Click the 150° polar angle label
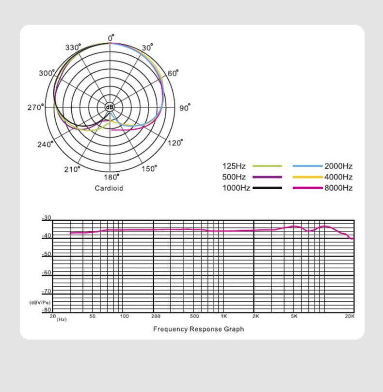Screen dimensions: 383x392 pos(149,169)
